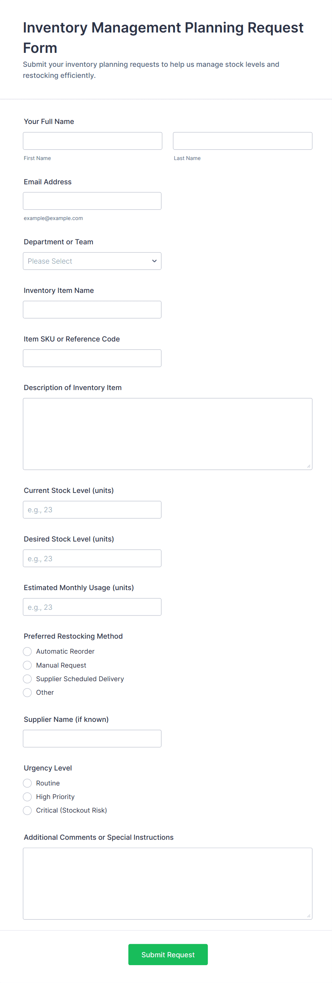The height and width of the screenshot is (983, 332).
Task: Choose Critical (Stockout Risk) urgency
Action: tap(27, 810)
